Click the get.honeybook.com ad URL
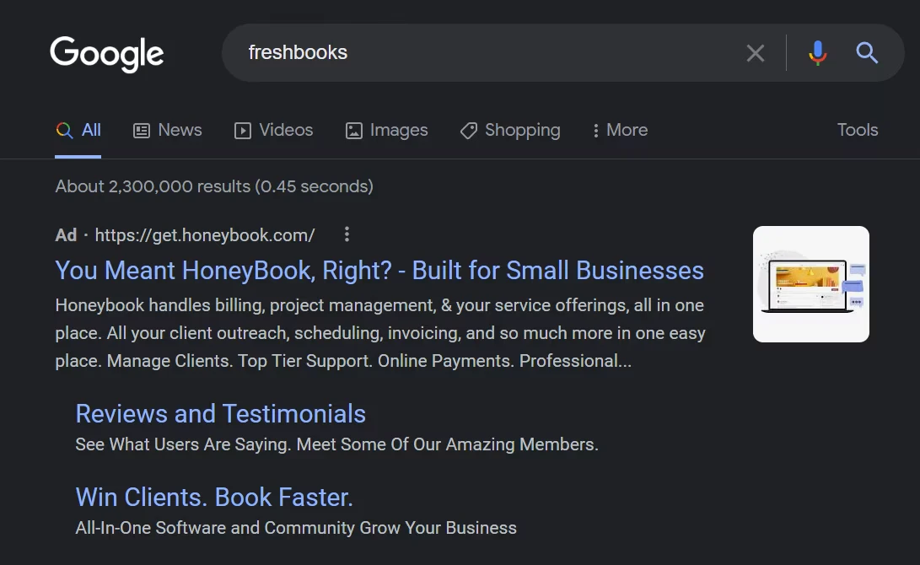Image resolution: width=920 pixels, height=565 pixels. (x=205, y=234)
